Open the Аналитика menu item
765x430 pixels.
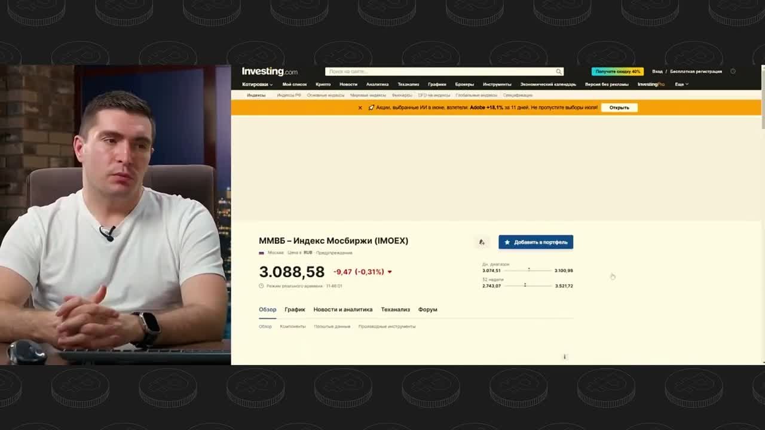click(x=377, y=84)
